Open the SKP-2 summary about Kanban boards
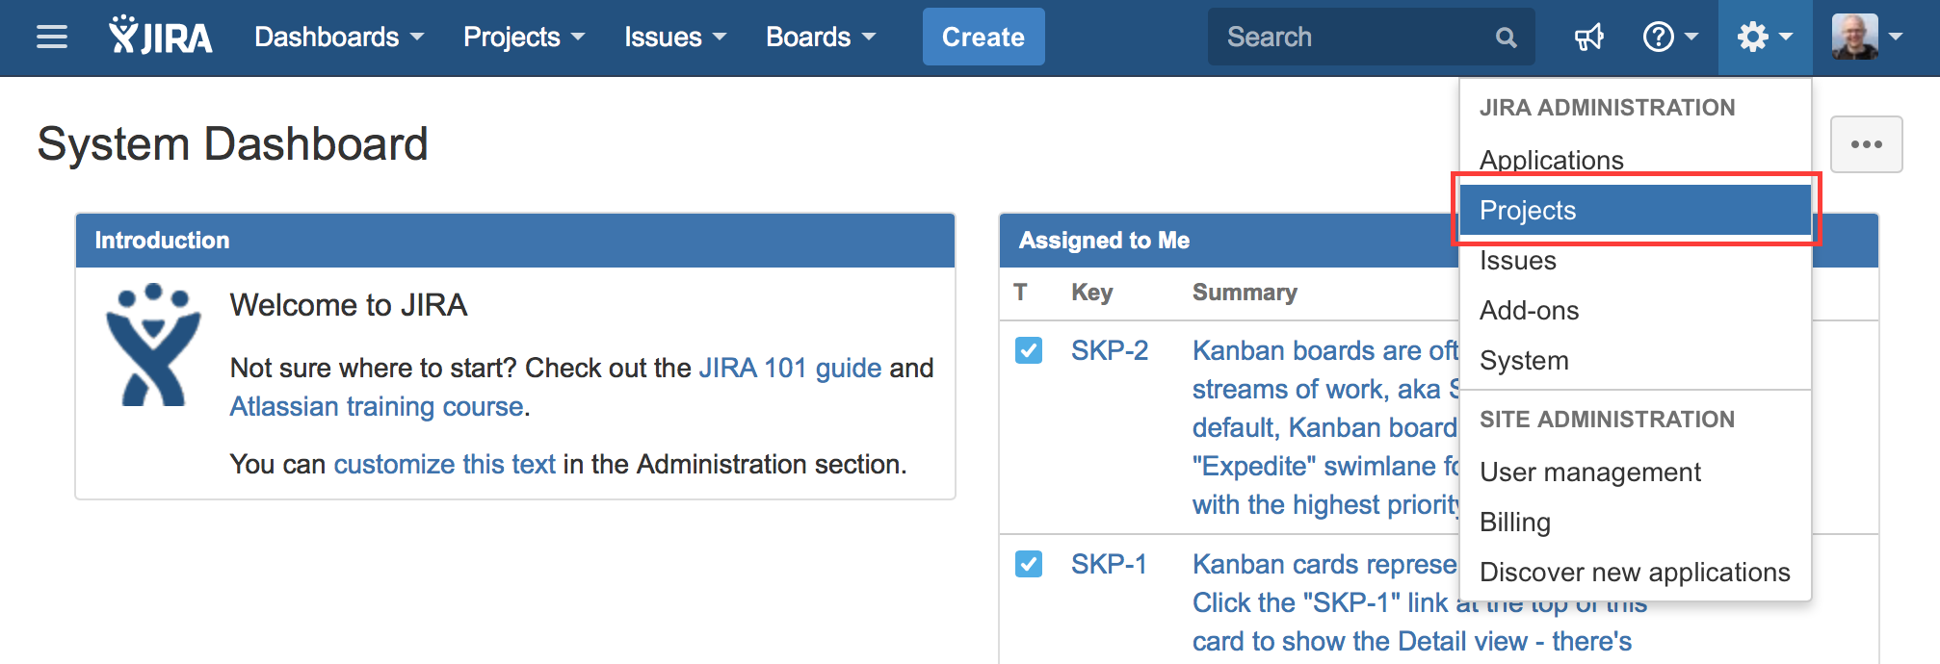This screenshot has width=1940, height=664. pyautogui.click(x=1326, y=427)
